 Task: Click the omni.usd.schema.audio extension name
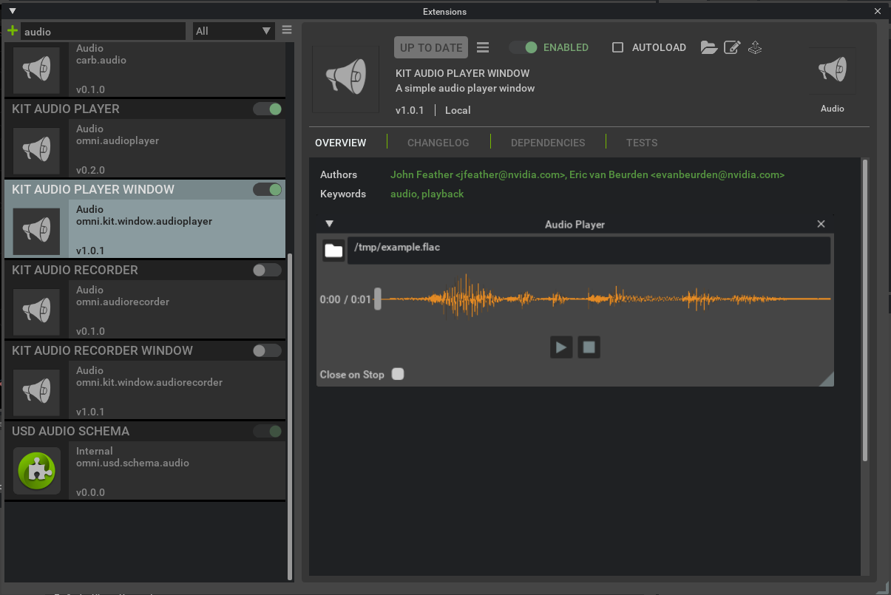[132, 463]
